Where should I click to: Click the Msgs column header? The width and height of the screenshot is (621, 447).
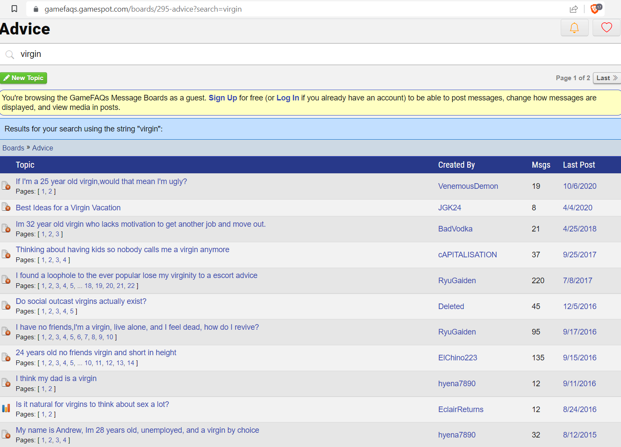[x=541, y=165]
